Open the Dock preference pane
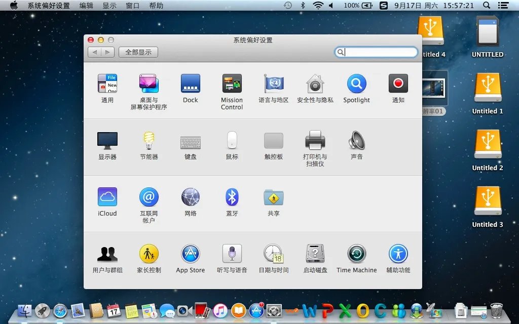 coord(191,84)
